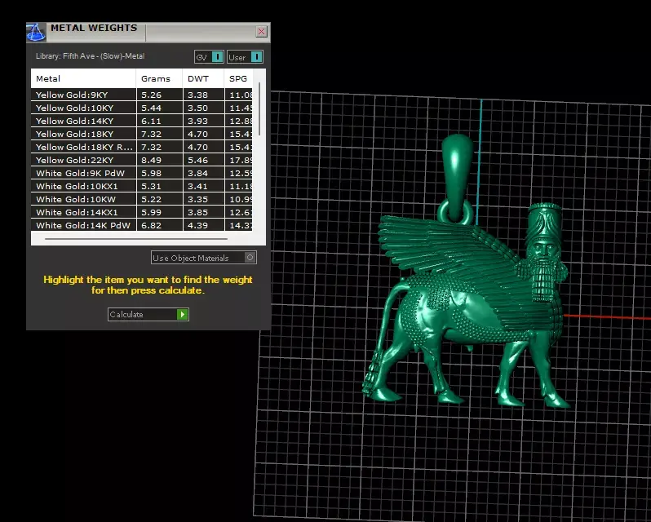Click the 3.38 DWT value

tap(197, 95)
